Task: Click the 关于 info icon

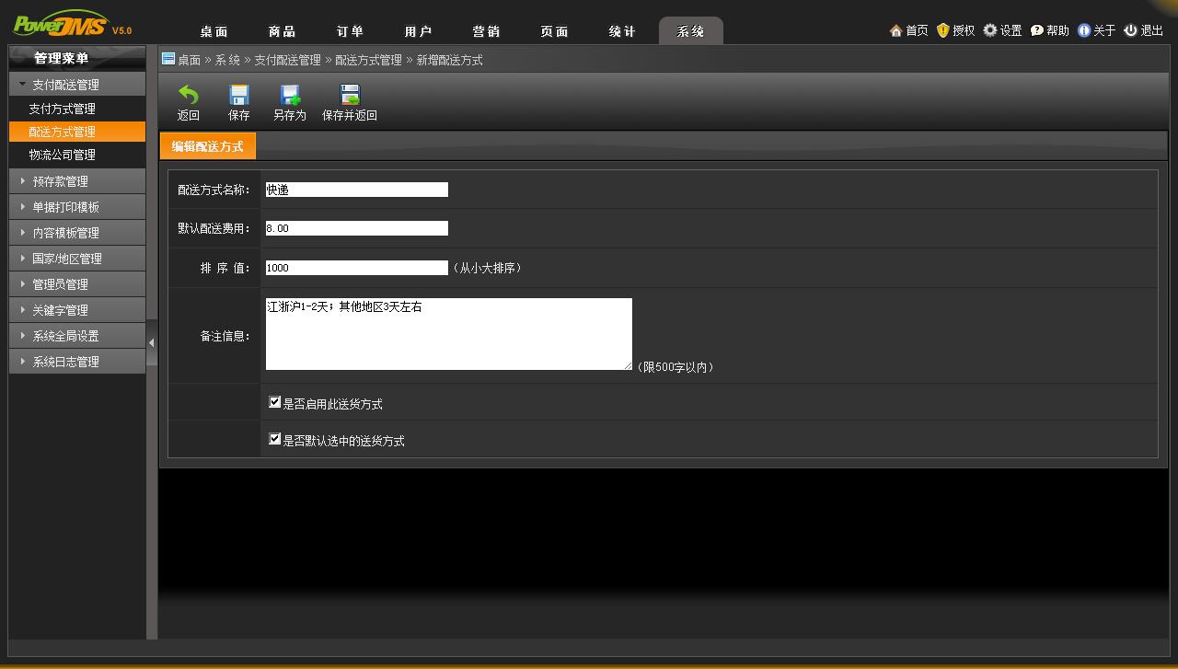Action: 1084,30
